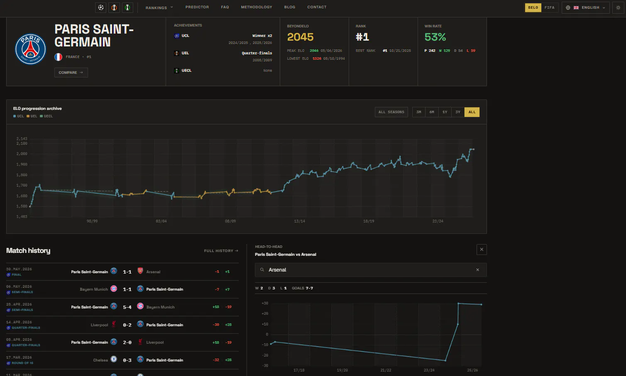Image resolution: width=626 pixels, height=376 pixels.
Task: Click Liverpool crest in 08 Apr quarter-final row
Action: 140,342
